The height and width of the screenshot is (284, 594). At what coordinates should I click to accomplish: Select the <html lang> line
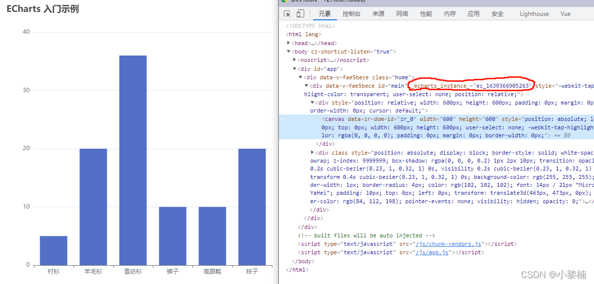(x=303, y=34)
